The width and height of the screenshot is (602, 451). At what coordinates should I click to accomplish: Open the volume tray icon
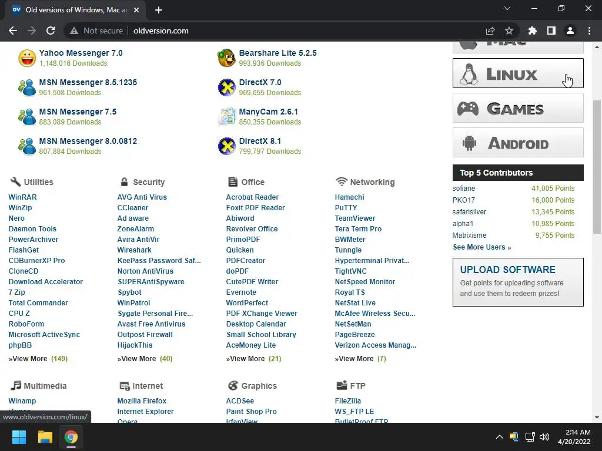pyautogui.click(x=544, y=437)
